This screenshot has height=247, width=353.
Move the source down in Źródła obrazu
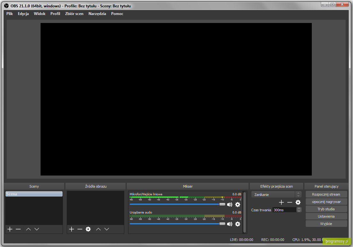point(107,229)
